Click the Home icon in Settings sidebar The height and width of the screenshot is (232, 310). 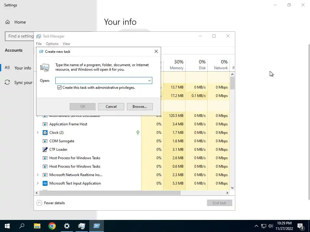(x=8, y=22)
